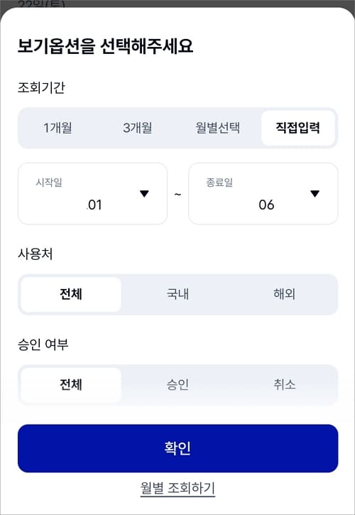355x515 pixels.
Task: Open the 종료일 end date field
Action: pos(263,193)
